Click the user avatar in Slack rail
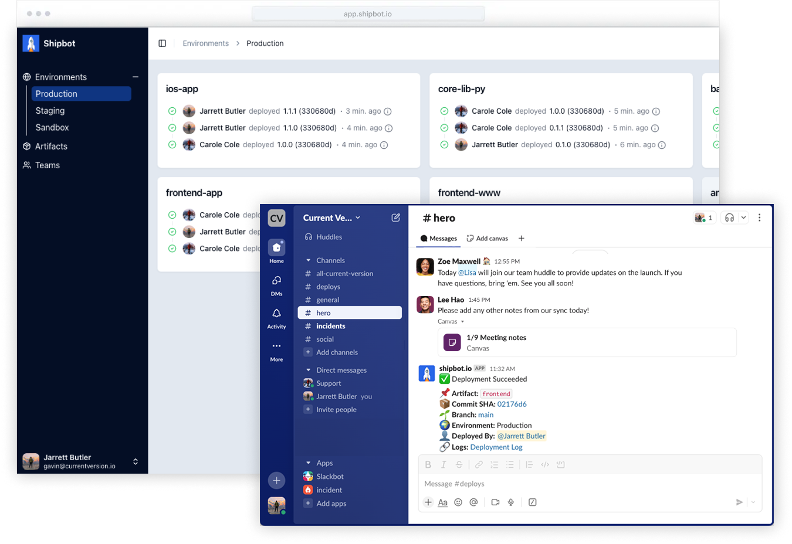Viewport: 792px width, 544px height. pos(277,505)
